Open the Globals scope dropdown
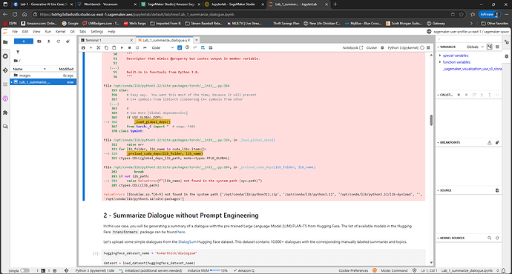This screenshot has height=274, width=512. point(475,47)
